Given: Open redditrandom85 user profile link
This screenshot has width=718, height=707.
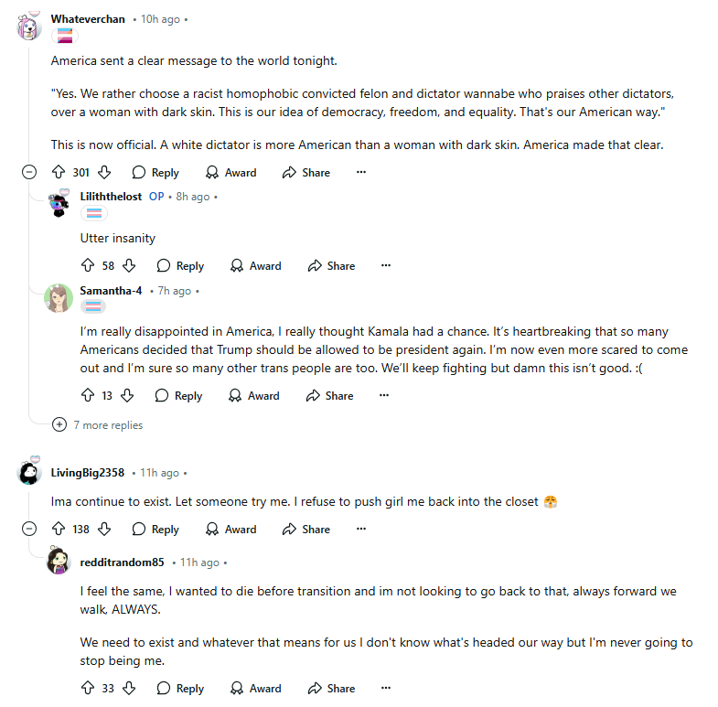Looking at the screenshot, I should click(x=122, y=562).
